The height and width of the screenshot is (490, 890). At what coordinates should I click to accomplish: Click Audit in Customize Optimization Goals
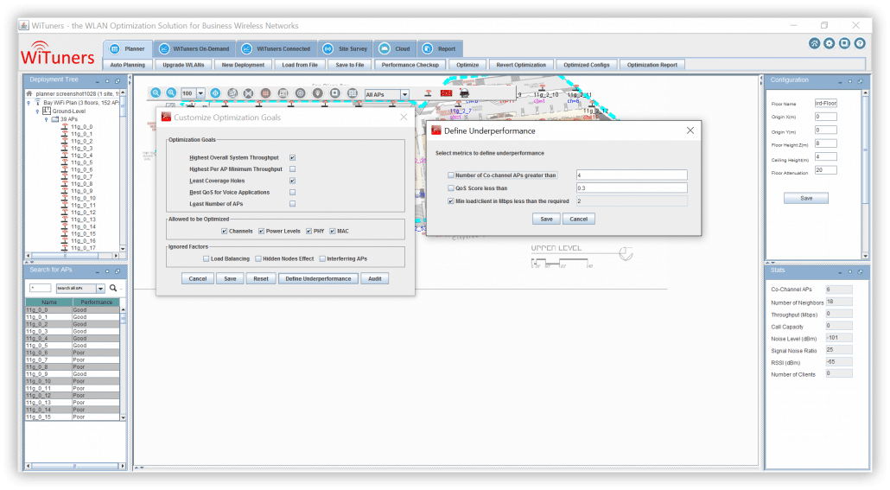[x=375, y=279]
